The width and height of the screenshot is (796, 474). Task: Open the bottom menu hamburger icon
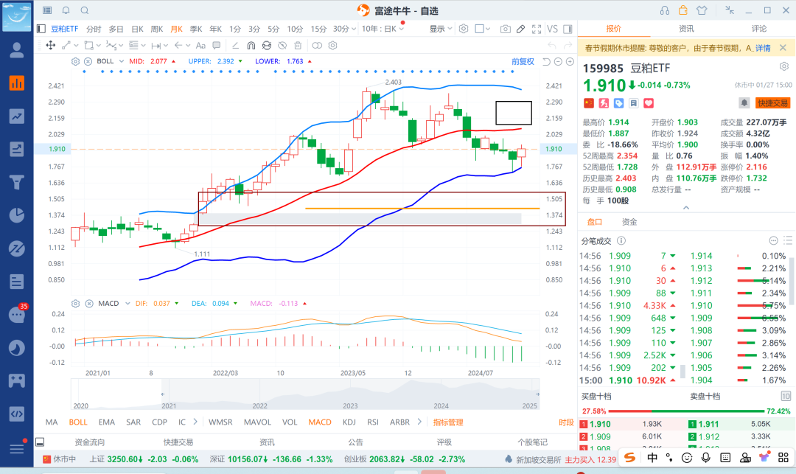click(x=17, y=449)
